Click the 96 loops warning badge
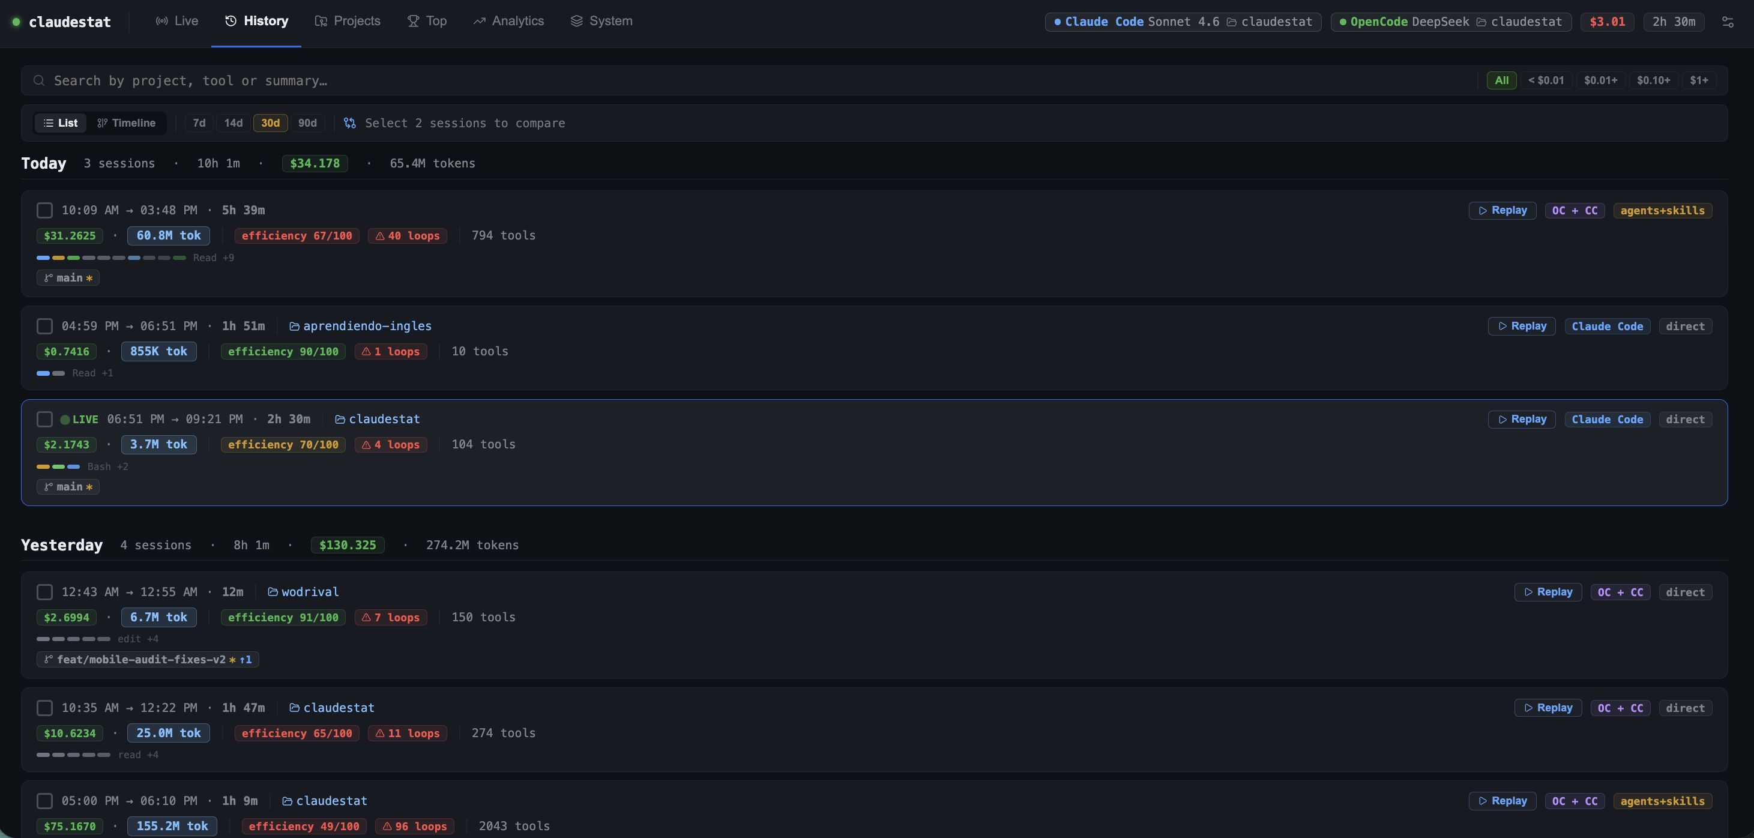 pos(415,827)
